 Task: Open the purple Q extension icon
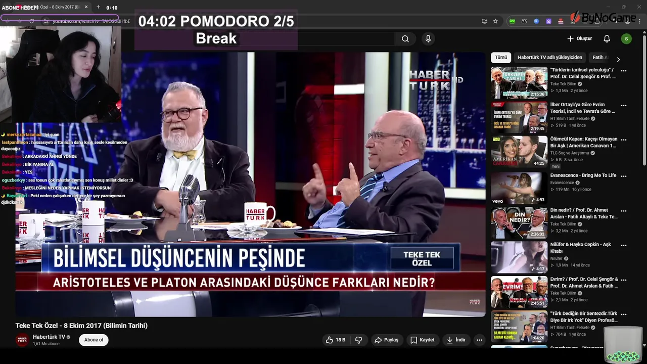pos(548,21)
